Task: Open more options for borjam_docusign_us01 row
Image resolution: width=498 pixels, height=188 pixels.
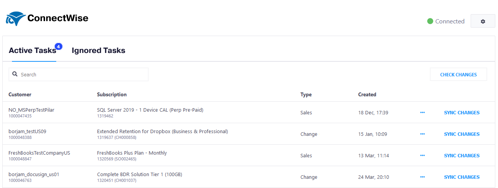Action: pyautogui.click(x=423, y=177)
